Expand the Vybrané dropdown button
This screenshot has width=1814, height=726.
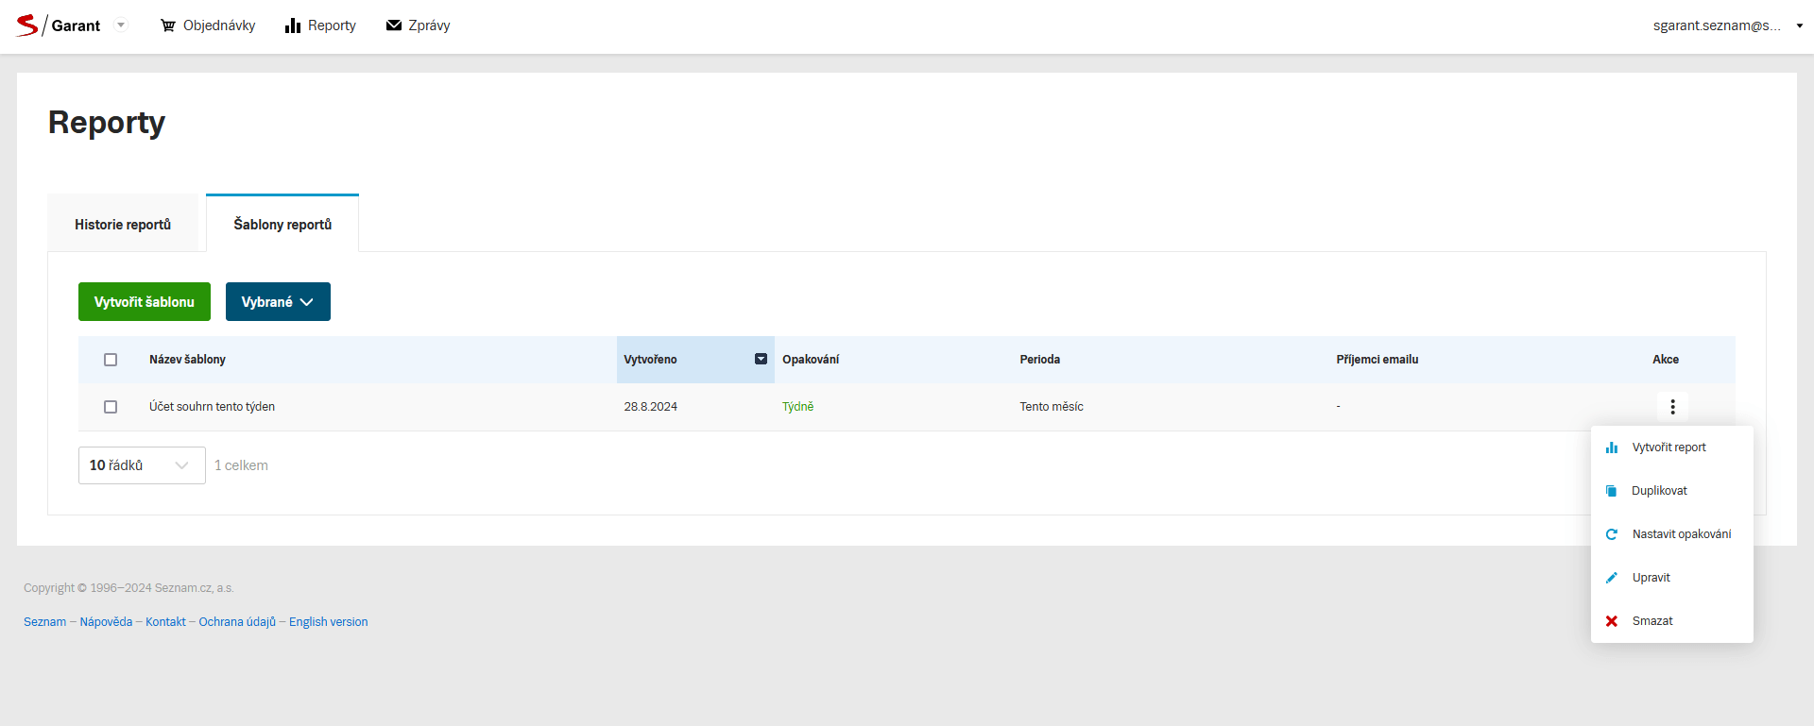[278, 302]
